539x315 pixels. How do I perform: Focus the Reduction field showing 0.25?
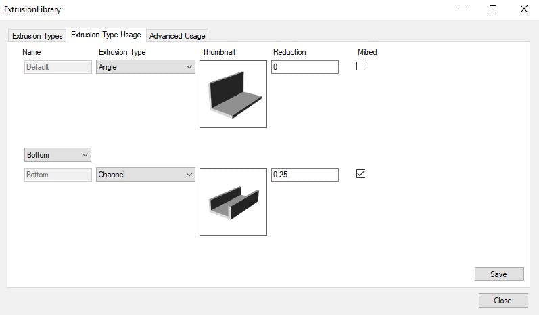point(304,175)
